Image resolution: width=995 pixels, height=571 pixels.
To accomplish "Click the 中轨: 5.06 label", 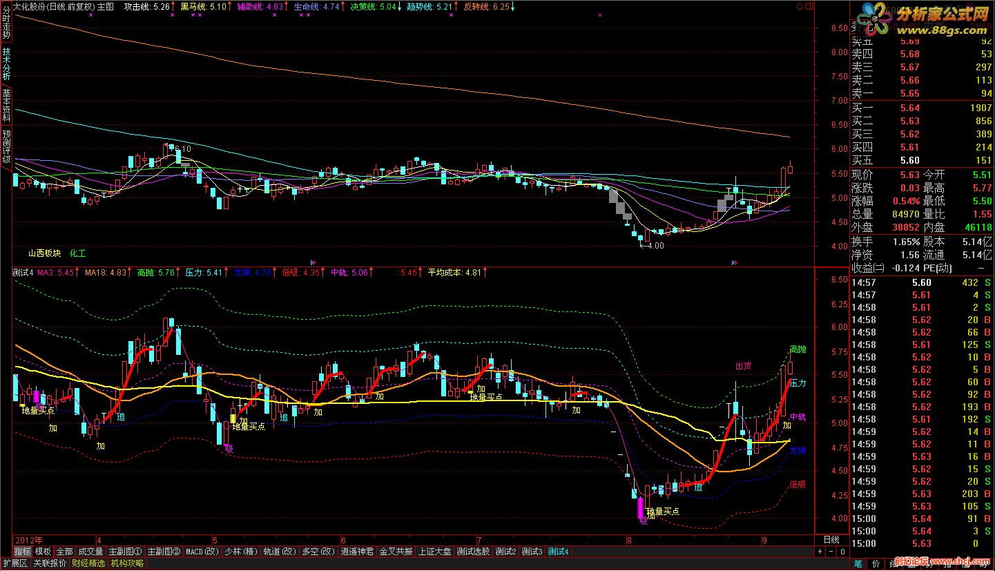I will pos(349,273).
